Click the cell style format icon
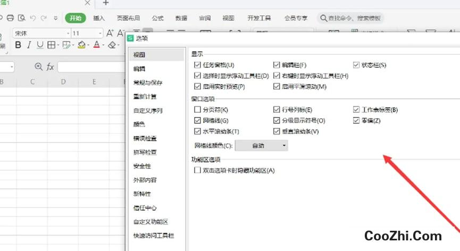The height and width of the screenshot is (251, 460). point(66,45)
